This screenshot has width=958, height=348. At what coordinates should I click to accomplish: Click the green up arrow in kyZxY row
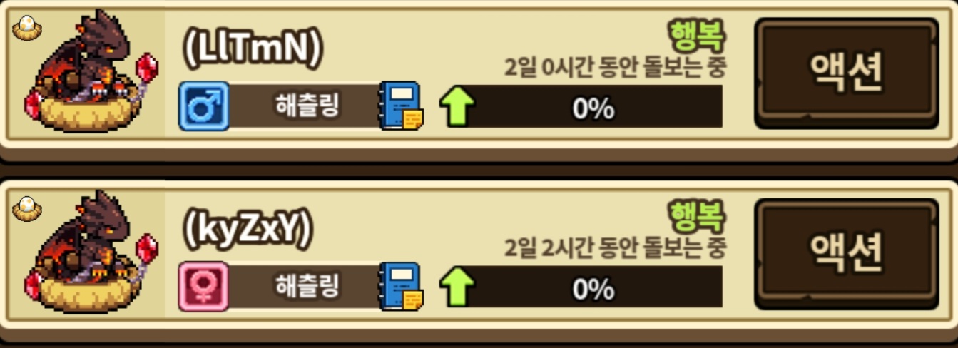(x=457, y=288)
